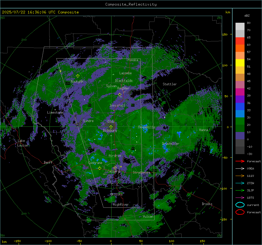The height and width of the screenshot is (245, 262).
Task: Click the 'Banff' map label
Action: [48, 162]
